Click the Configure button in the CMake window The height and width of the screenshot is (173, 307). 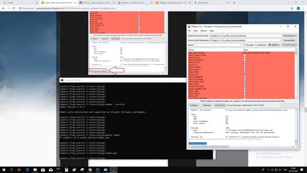194,105
